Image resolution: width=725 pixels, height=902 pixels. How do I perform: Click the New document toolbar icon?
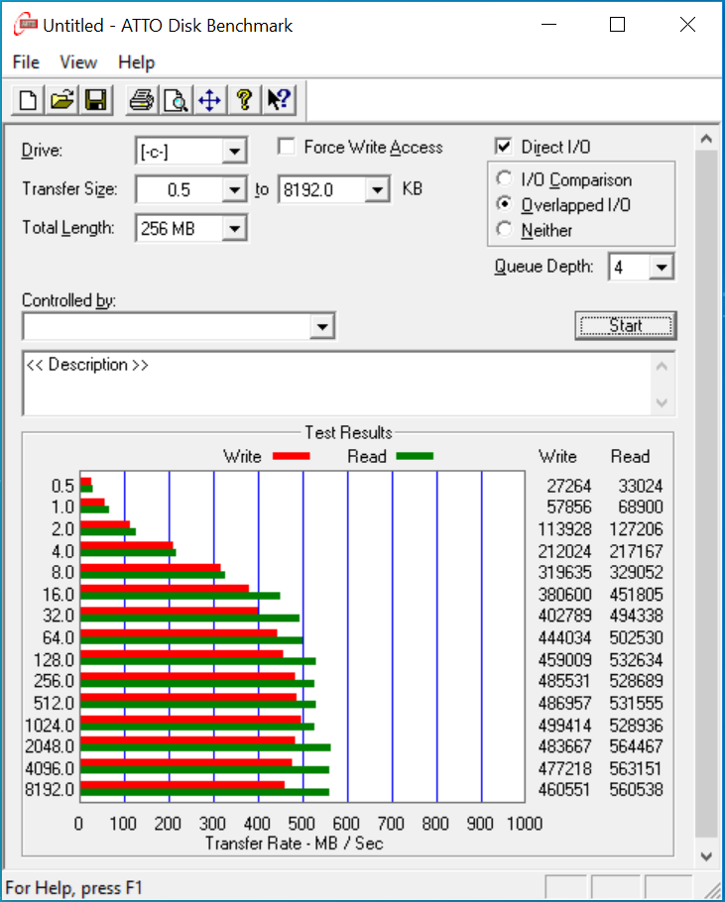click(28, 101)
